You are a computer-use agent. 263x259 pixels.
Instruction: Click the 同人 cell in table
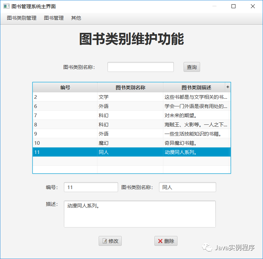pyautogui.click(x=130, y=152)
